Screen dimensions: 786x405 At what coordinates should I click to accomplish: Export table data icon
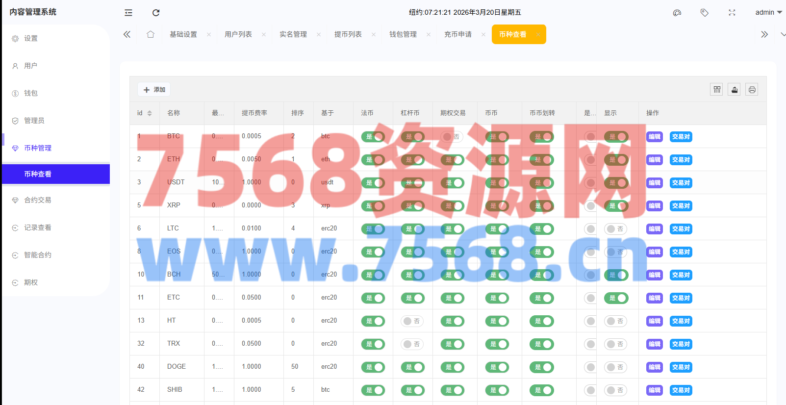point(734,89)
